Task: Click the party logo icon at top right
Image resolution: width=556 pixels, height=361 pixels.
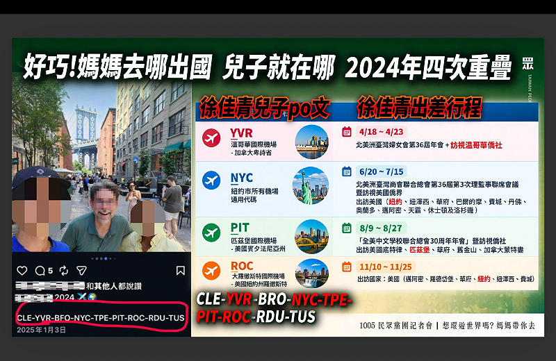Action: 528,64
